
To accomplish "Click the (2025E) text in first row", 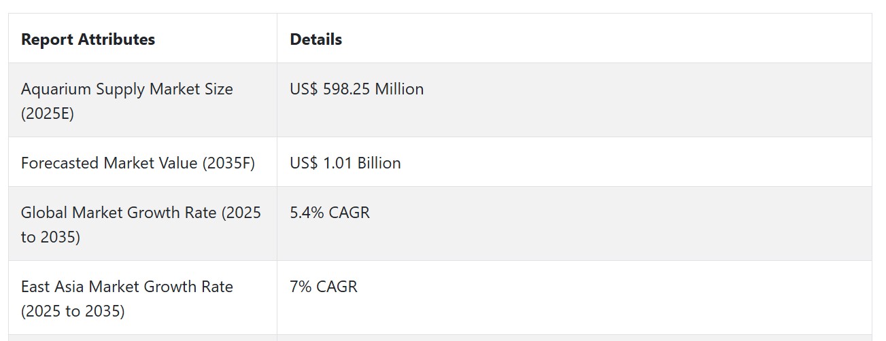I will [48, 113].
